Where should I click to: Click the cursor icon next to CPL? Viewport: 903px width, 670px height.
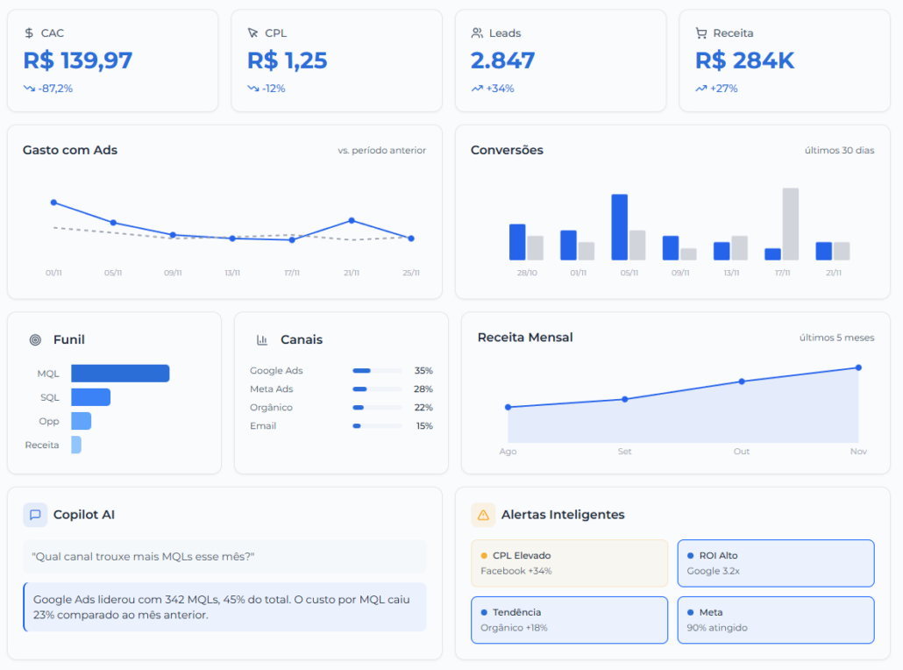point(253,33)
